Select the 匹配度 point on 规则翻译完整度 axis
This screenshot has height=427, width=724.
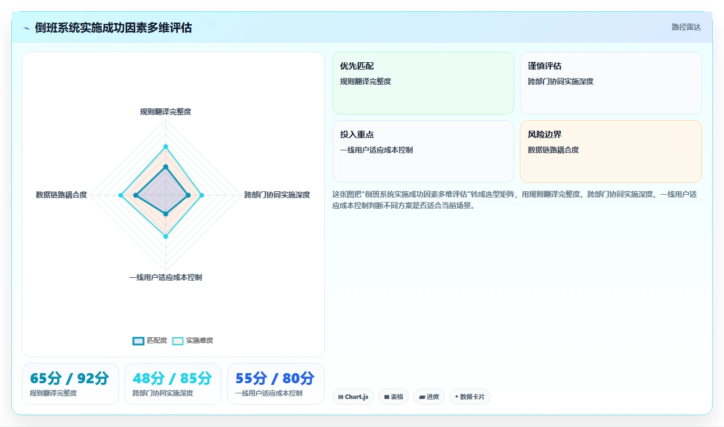tap(165, 167)
